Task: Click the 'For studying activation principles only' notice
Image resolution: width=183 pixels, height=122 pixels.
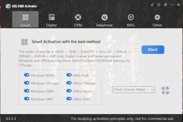Action: 122,119
